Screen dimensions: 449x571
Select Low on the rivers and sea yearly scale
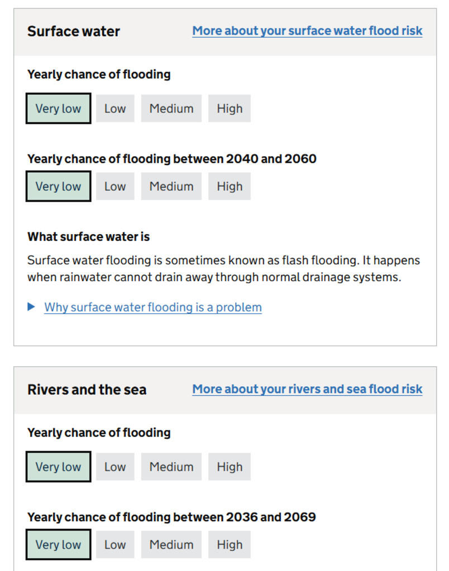(x=115, y=467)
